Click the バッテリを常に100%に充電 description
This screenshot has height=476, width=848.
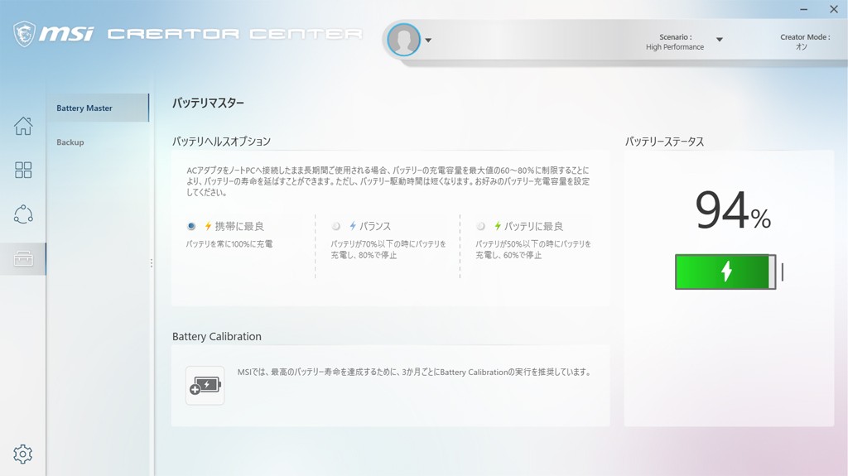click(x=229, y=244)
